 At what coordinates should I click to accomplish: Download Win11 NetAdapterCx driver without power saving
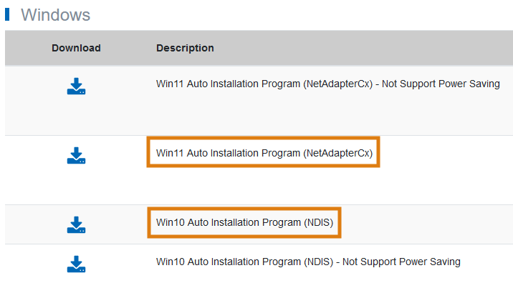tap(76, 86)
